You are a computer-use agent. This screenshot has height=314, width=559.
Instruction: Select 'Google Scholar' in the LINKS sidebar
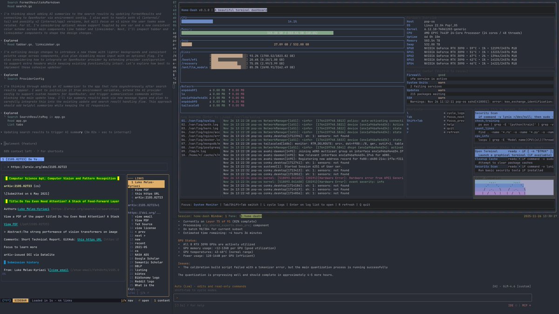click(148, 258)
